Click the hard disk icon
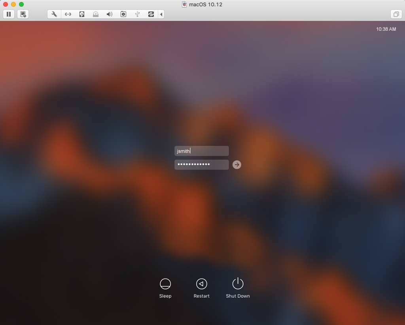Screen dimensions: 405x325 click(82, 14)
